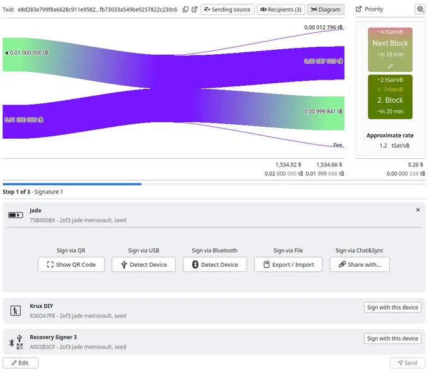This screenshot has width=429, height=372.
Task: Click the 1,534.66 $ fiat value
Action: [329, 165]
